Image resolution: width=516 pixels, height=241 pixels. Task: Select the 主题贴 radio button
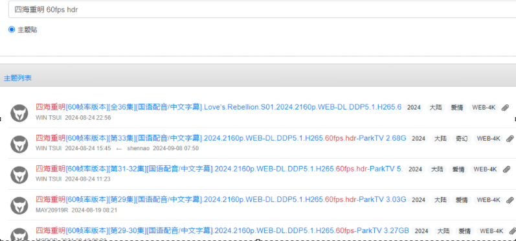pos(12,30)
